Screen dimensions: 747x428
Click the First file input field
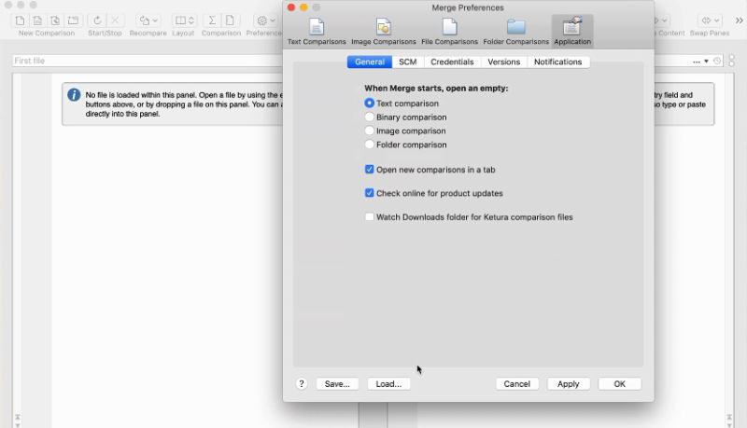[148, 61]
